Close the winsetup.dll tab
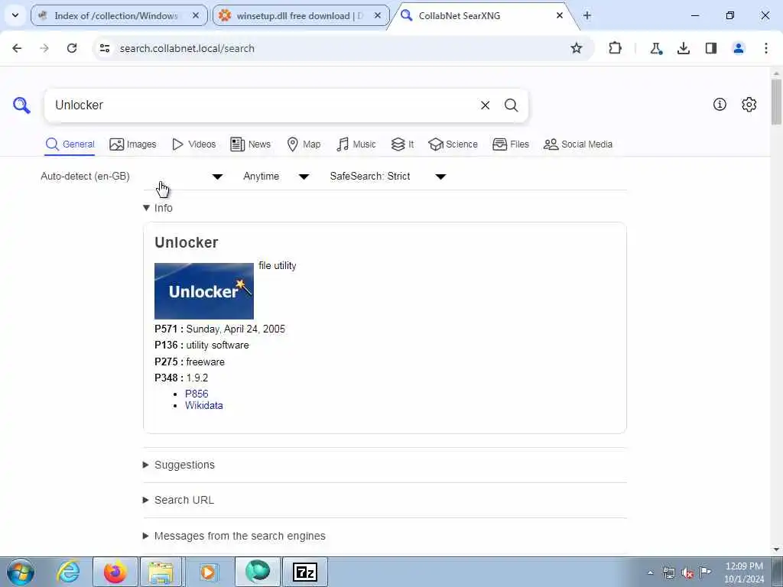783x587 pixels. [x=378, y=15]
